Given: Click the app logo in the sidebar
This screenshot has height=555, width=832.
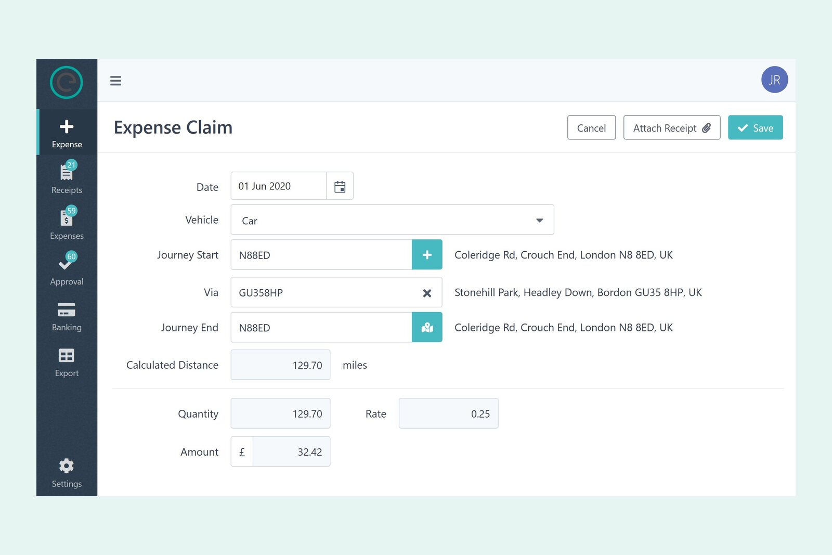Looking at the screenshot, I should point(67,82).
